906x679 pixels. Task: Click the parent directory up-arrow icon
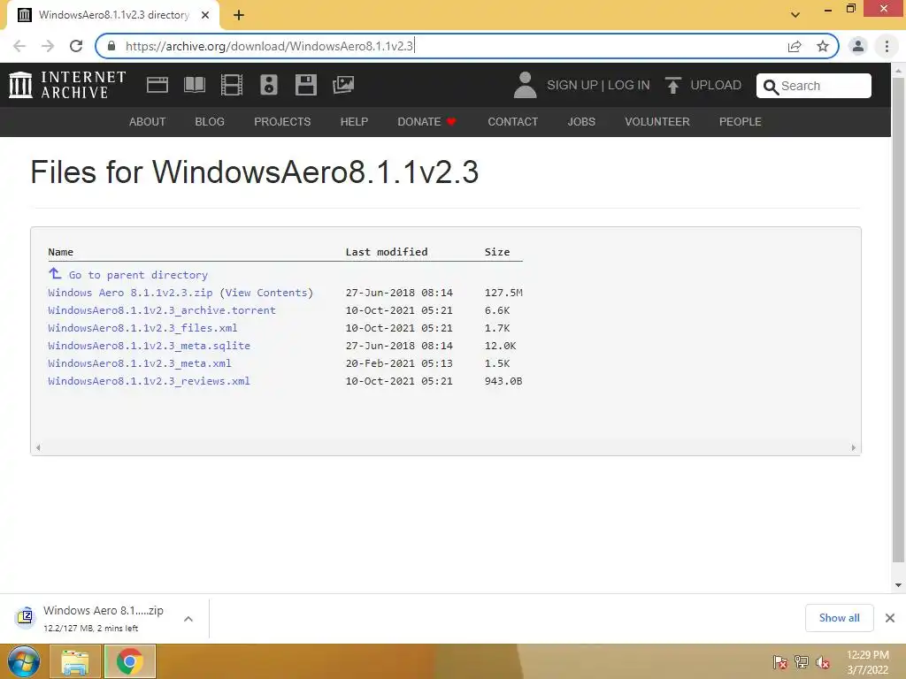pos(55,273)
